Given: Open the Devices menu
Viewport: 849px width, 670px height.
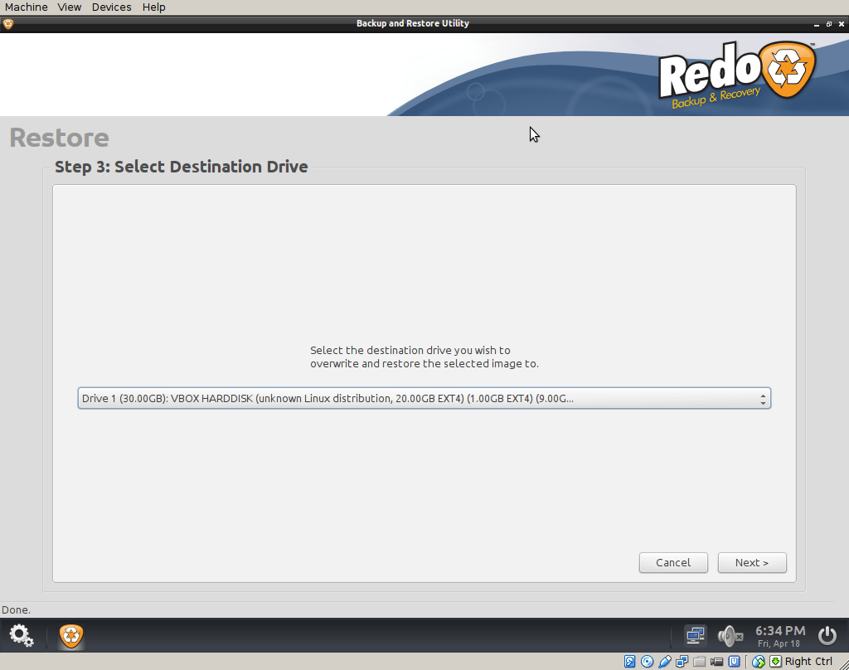Looking at the screenshot, I should point(111,7).
